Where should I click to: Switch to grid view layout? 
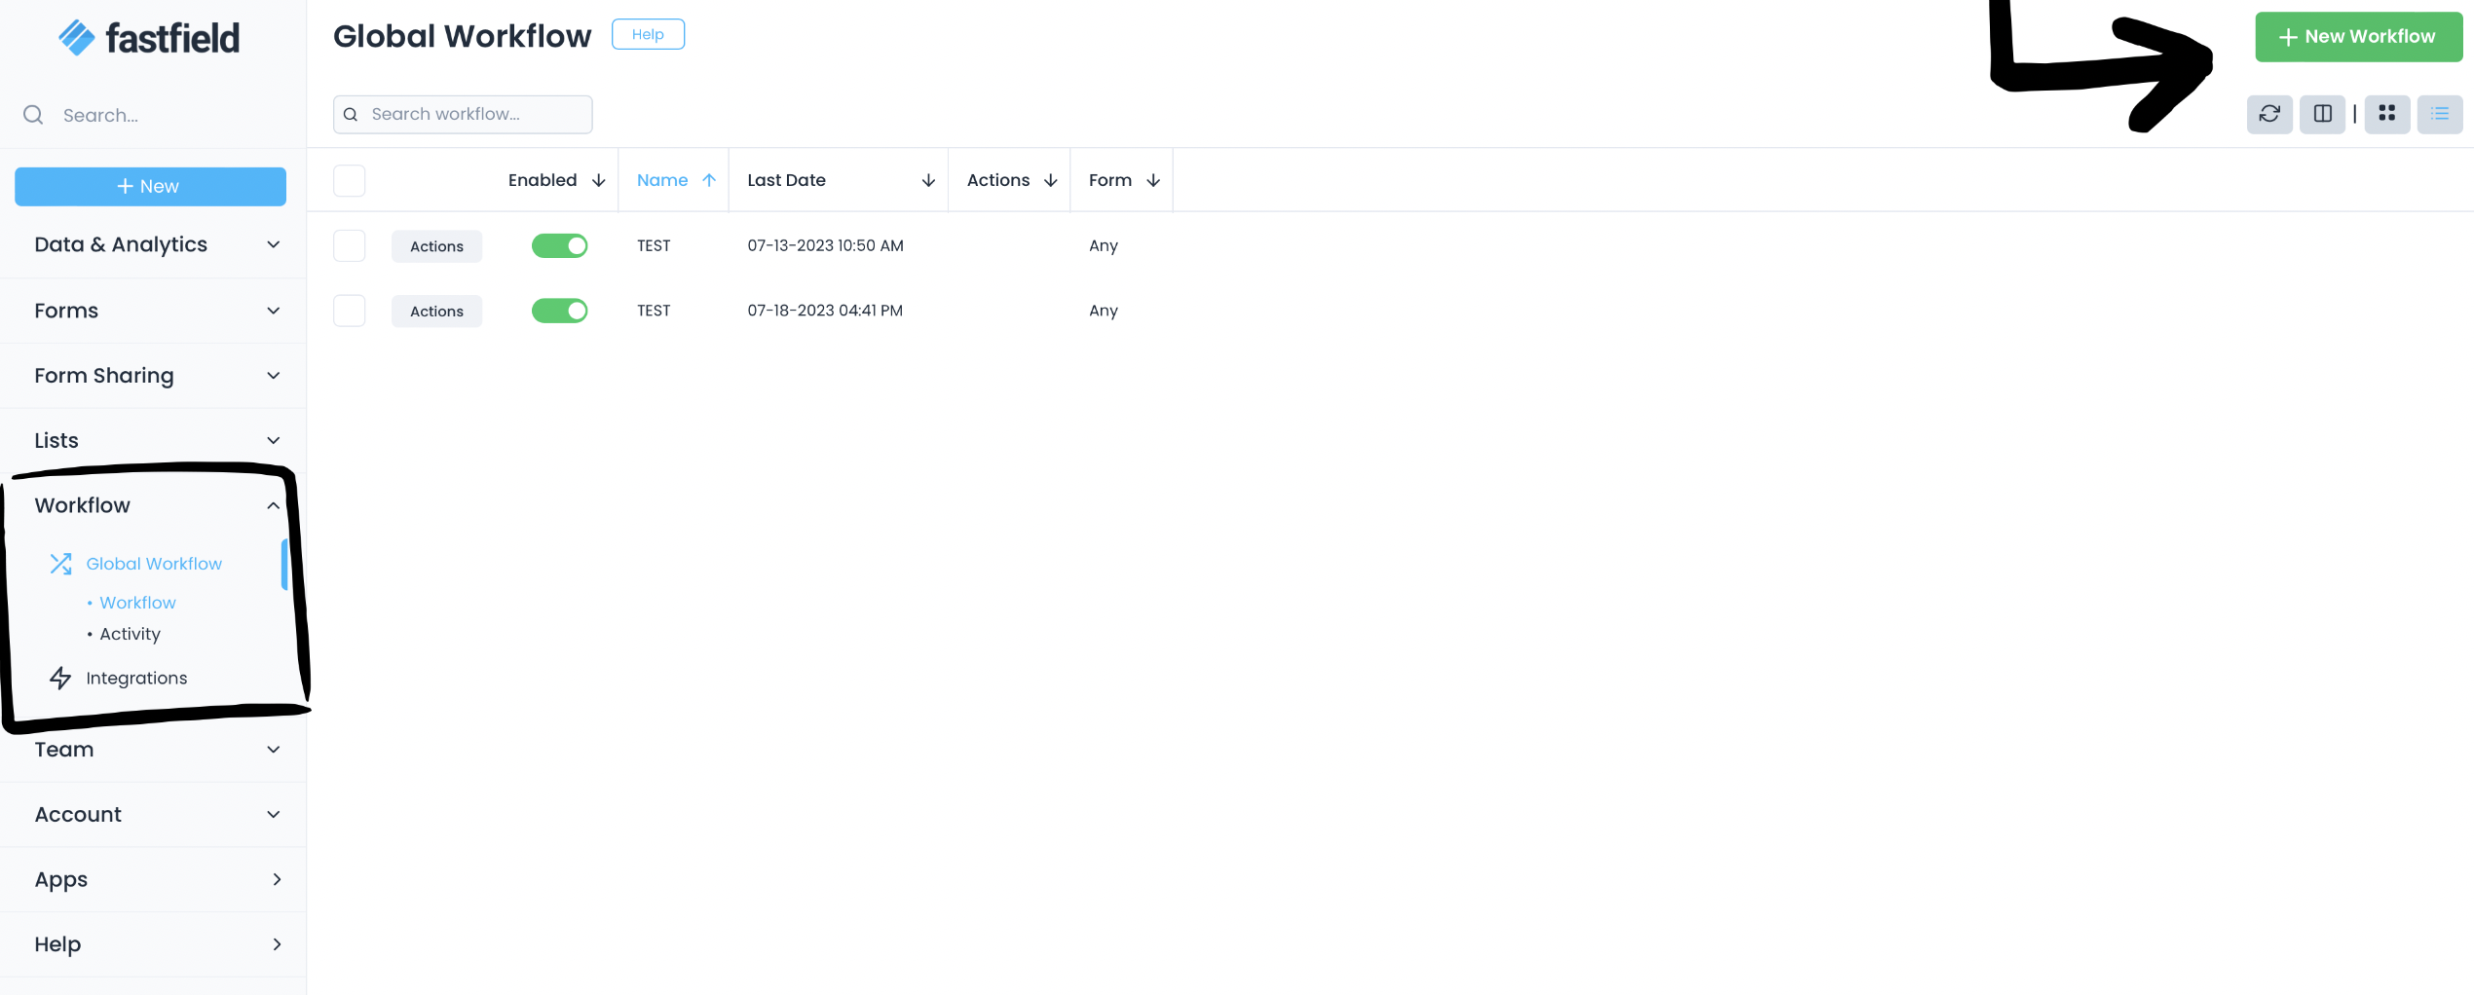pos(2387,114)
